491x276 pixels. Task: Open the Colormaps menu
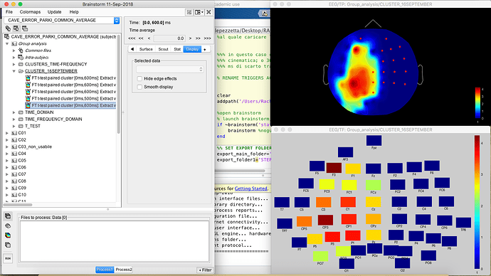pyautogui.click(x=30, y=12)
